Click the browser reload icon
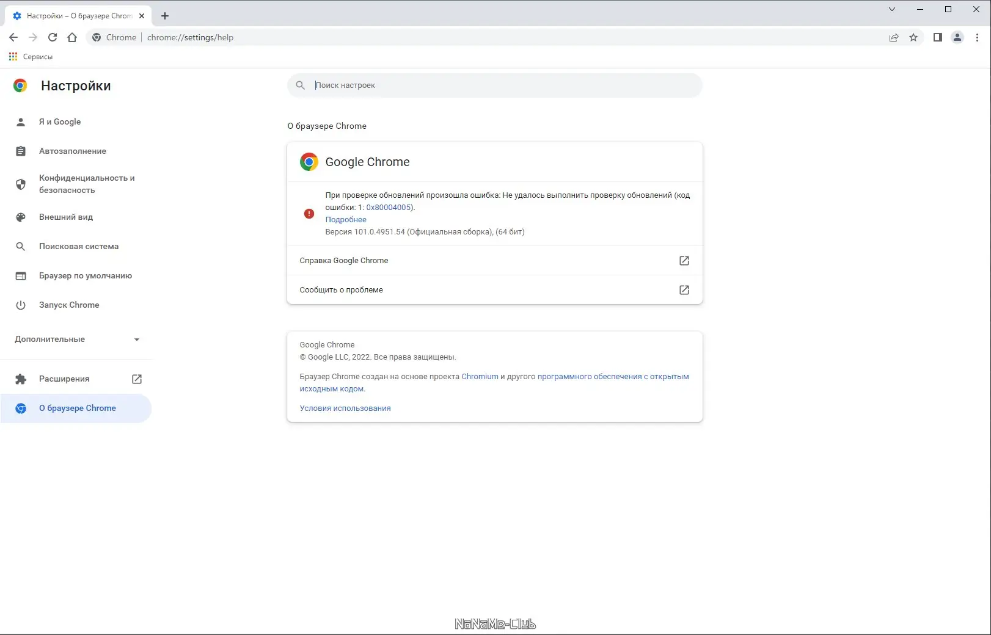 click(x=53, y=37)
